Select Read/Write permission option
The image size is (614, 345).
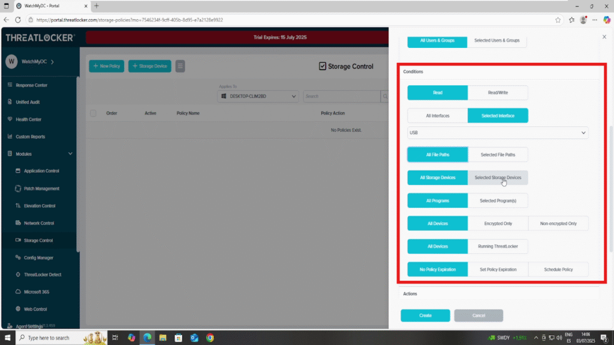click(x=498, y=93)
